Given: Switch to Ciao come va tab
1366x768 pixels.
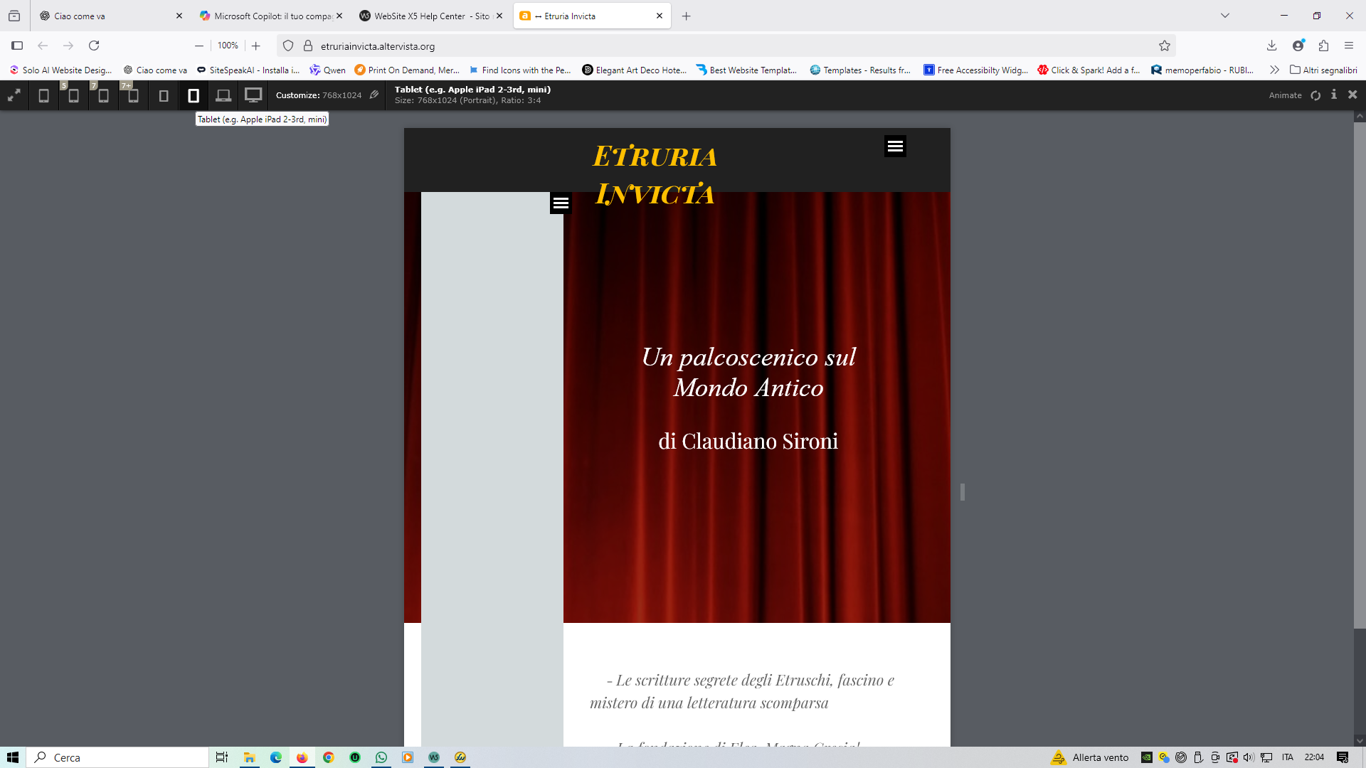Looking at the screenshot, I should tap(110, 16).
